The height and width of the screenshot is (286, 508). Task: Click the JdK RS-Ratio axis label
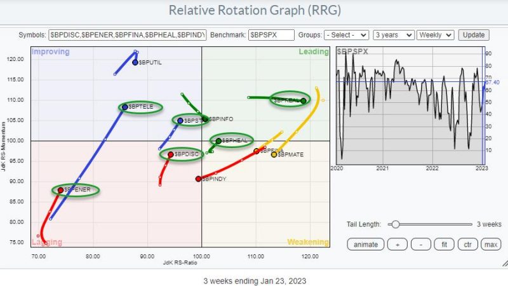180,262
